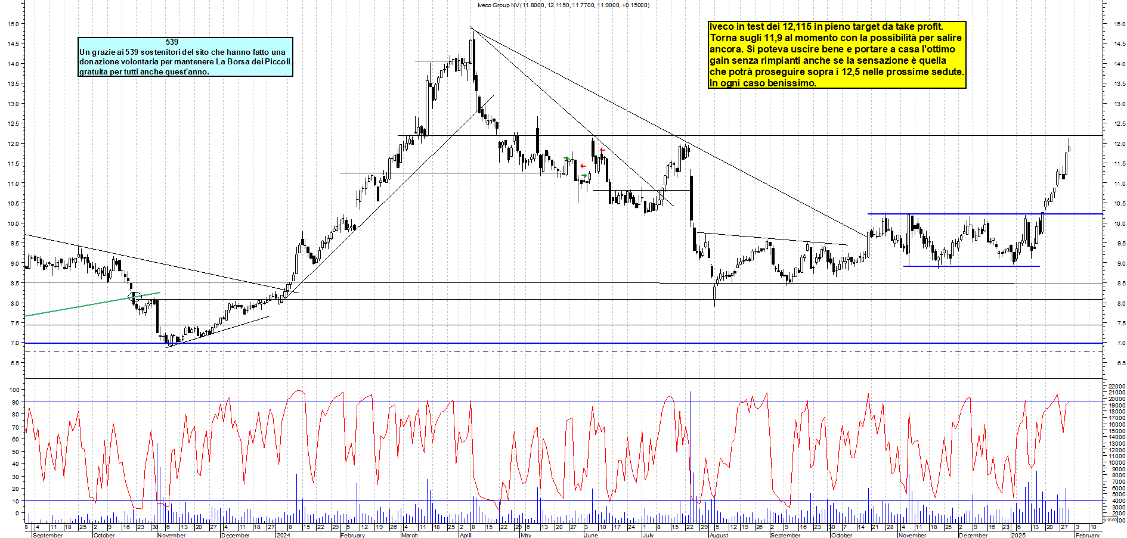Click the April month label

click(x=466, y=535)
